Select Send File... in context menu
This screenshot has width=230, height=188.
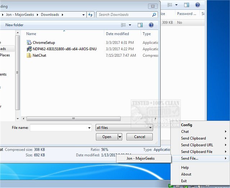pyautogui.click(x=189, y=159)
